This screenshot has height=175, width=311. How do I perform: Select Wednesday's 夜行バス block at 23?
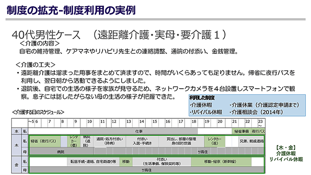point(258,131)
